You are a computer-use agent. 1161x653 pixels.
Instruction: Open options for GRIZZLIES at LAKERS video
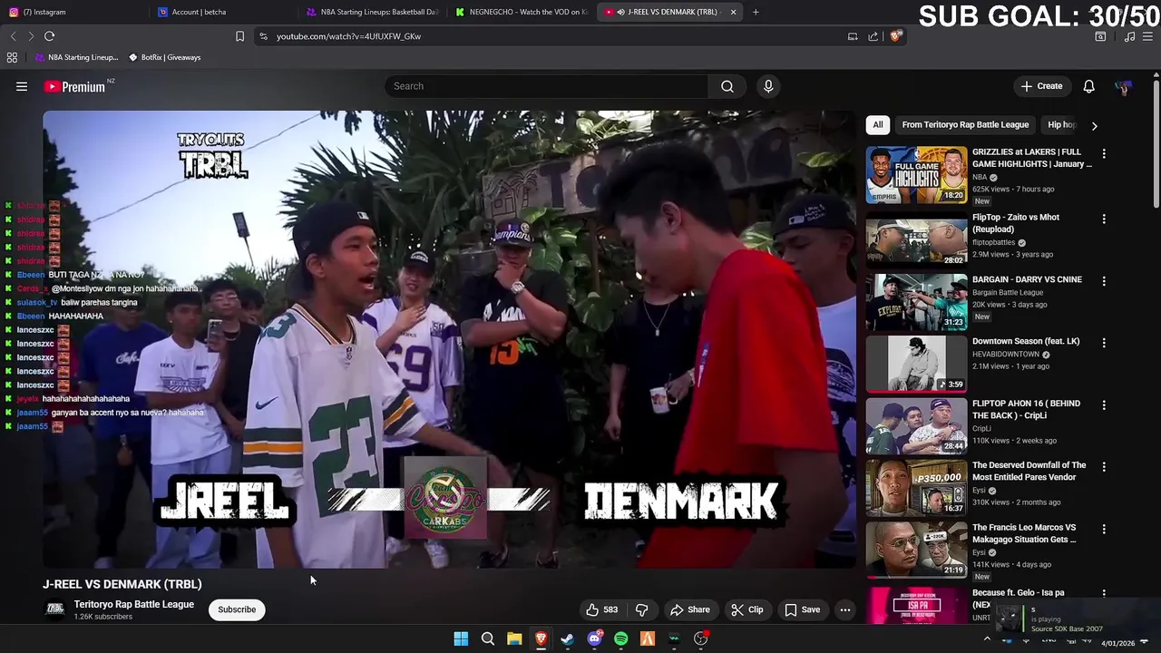pyautogui.click(x=1104, y=154)
